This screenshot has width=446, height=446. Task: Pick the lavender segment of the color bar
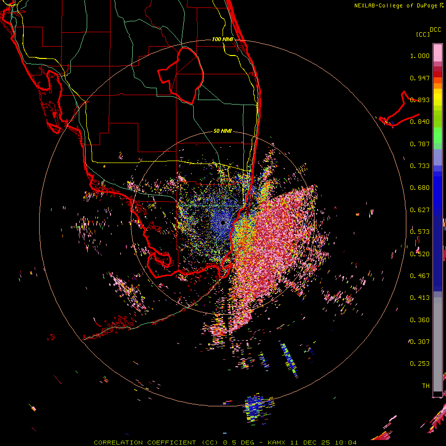point(438,158)
